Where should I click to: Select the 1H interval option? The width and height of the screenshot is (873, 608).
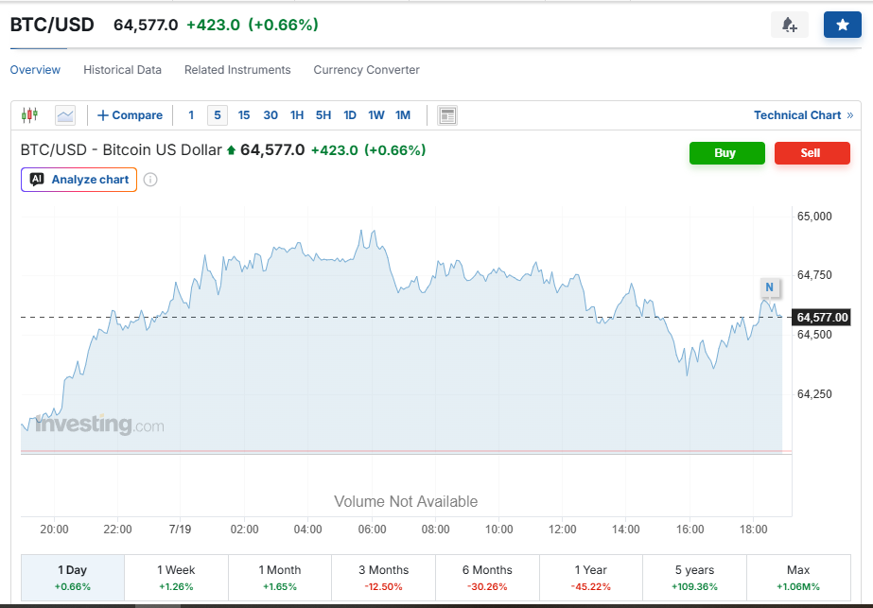point(297,115)
